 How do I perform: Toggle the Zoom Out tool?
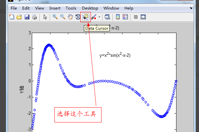pyautogui.click(x=62, y=17)
